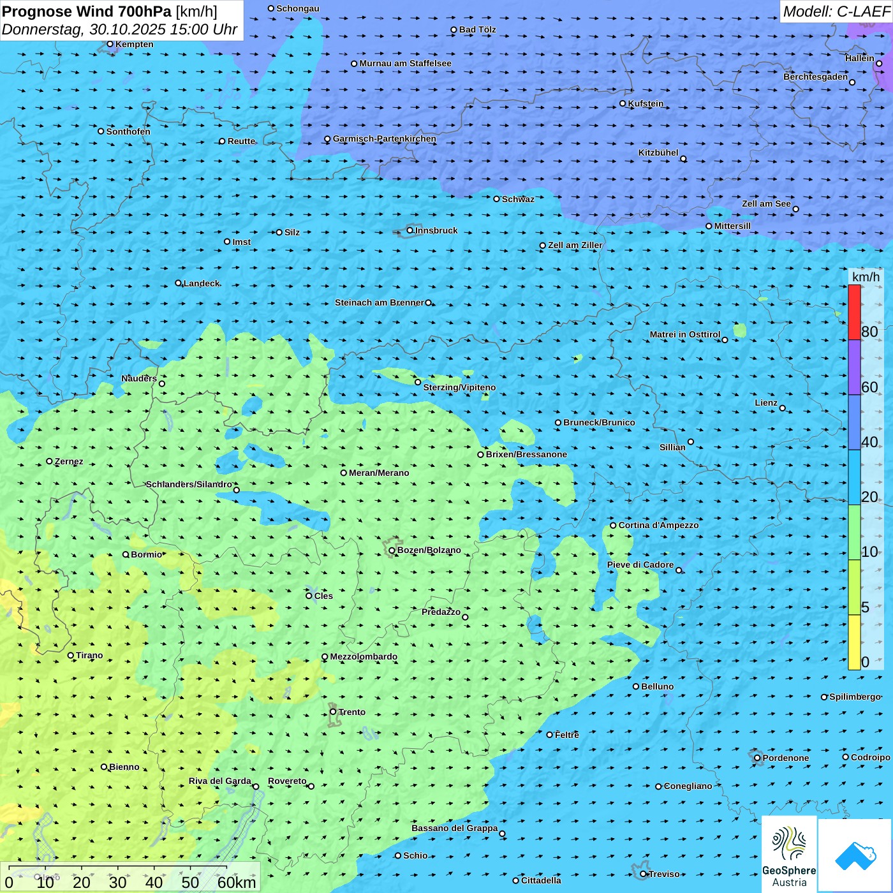
Task: Click the red legend color above 80
Action: (854, 312)
